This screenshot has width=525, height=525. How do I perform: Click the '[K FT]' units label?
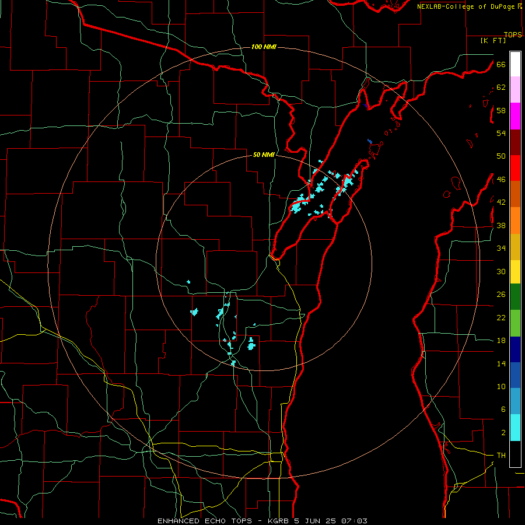point(493,41)
